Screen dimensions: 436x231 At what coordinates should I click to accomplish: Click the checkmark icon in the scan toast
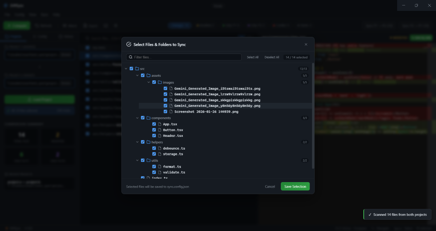click(370, 214)
